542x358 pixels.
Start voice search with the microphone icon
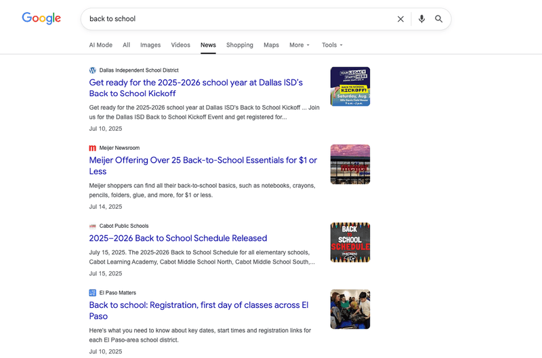point(421,19)
